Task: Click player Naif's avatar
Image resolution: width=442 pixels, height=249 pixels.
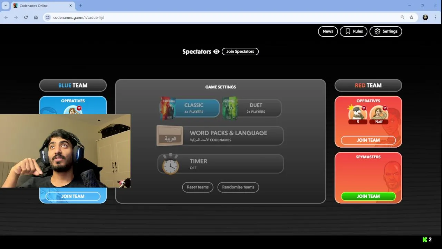Action: (x=379, y=113)
